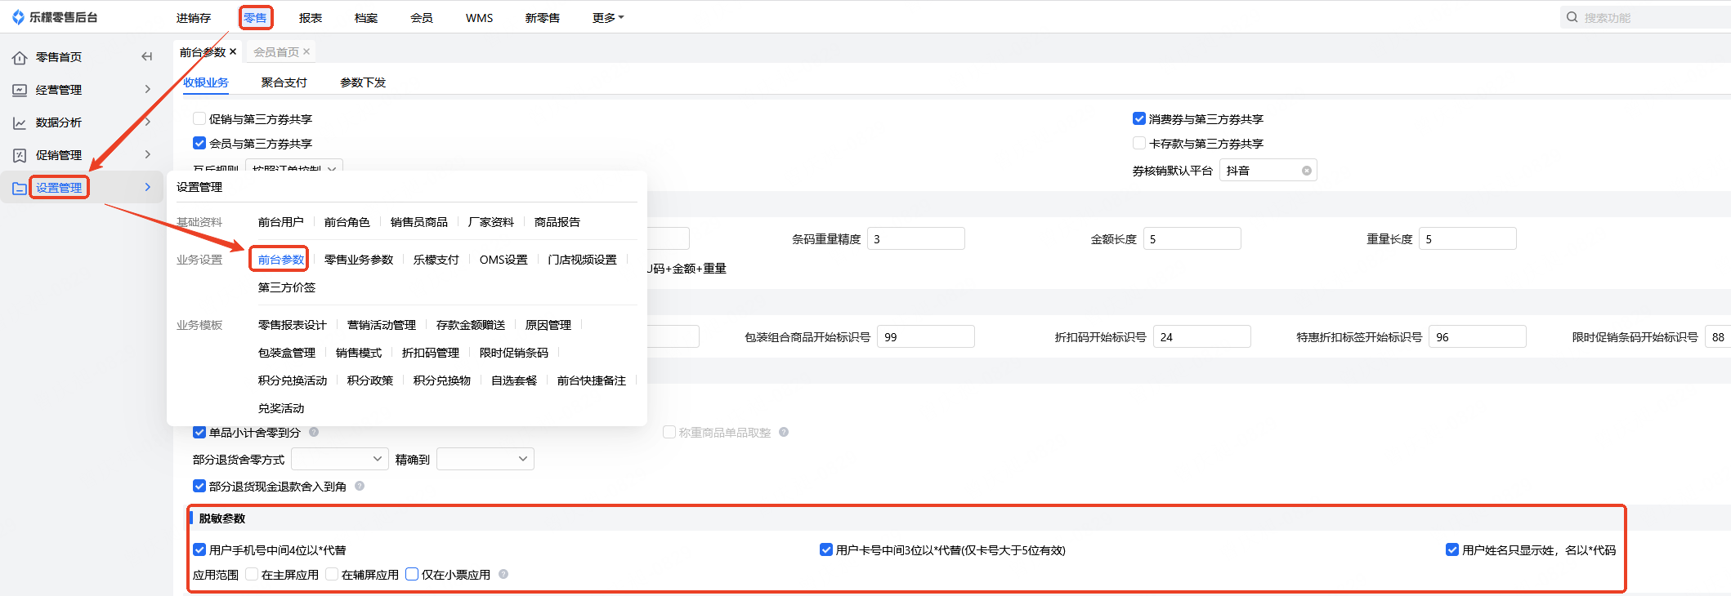
Task: Close the 会员首页 tab
Action: click(x=306, y=51)
